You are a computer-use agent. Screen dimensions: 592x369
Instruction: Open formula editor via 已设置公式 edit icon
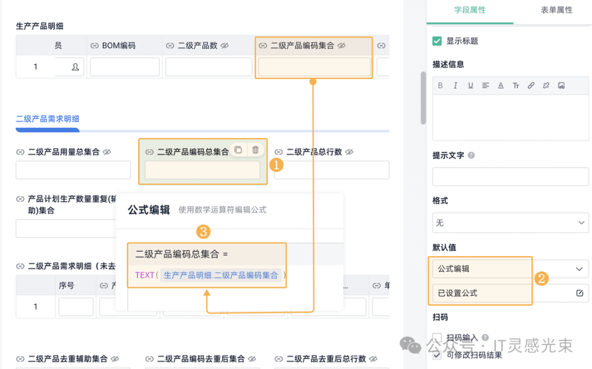click(x=580, y=293)
